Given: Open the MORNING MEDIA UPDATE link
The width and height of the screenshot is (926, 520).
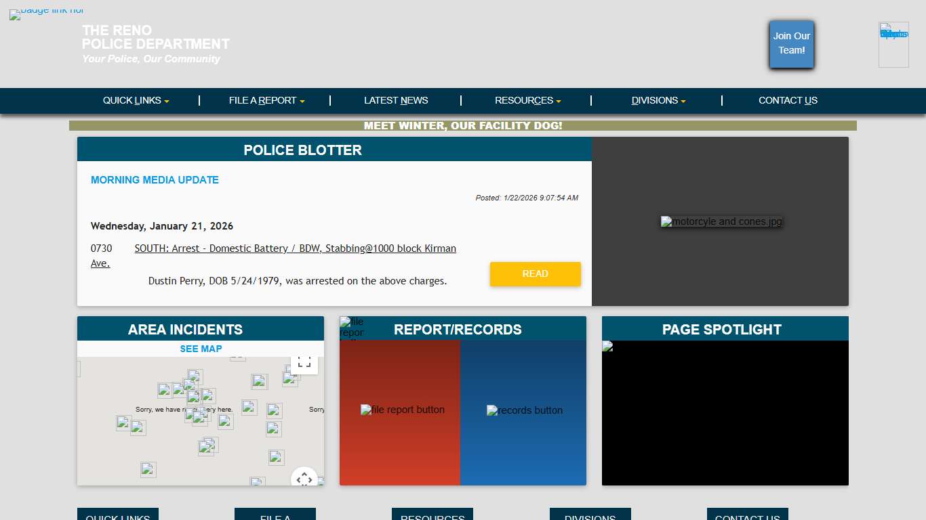Looking at the screenshot, I should tap(155, 180).
